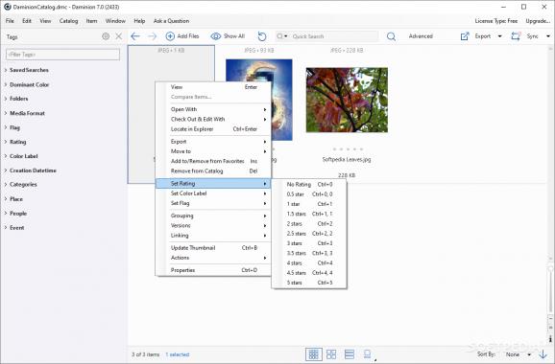Switch to the fourth view mode icon

coord(368,354)
